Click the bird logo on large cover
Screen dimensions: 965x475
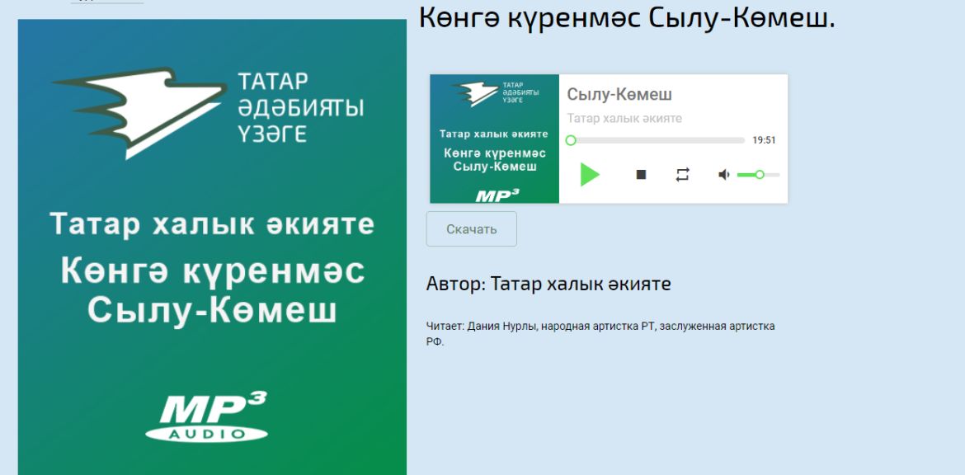click(x=140, y=112)
